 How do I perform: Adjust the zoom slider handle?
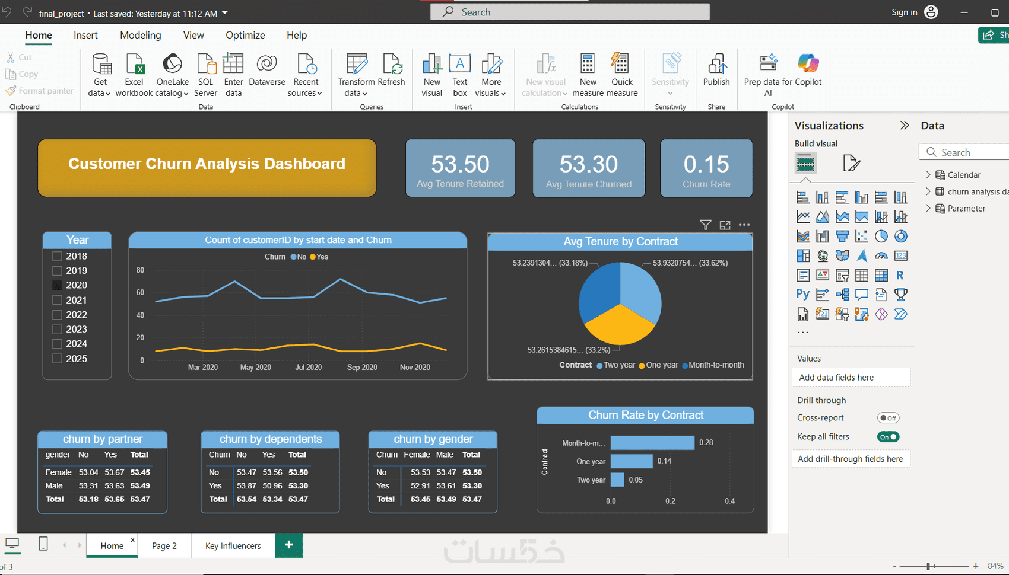coord(928,566)
